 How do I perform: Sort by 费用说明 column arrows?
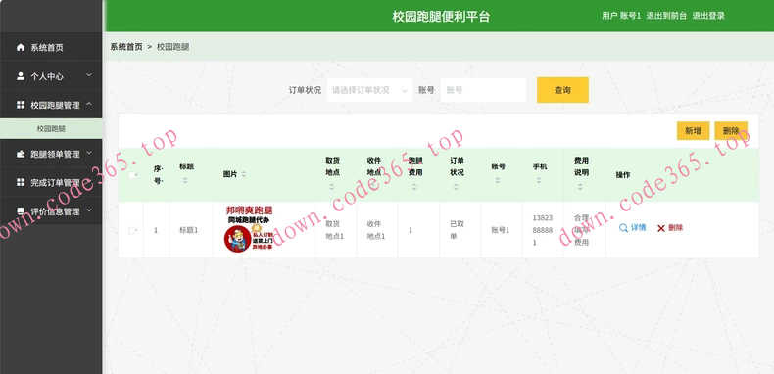click(580, 186)
